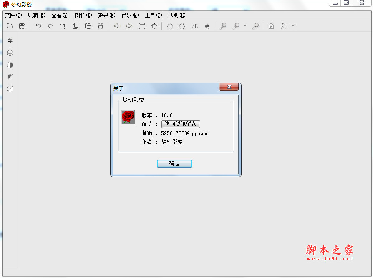
Task: Minimize the 梦幻影楼 main window
Action: [x=335, y=3]
